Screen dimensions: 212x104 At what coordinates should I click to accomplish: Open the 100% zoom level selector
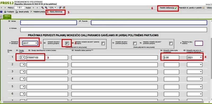[x=52, y=8]
